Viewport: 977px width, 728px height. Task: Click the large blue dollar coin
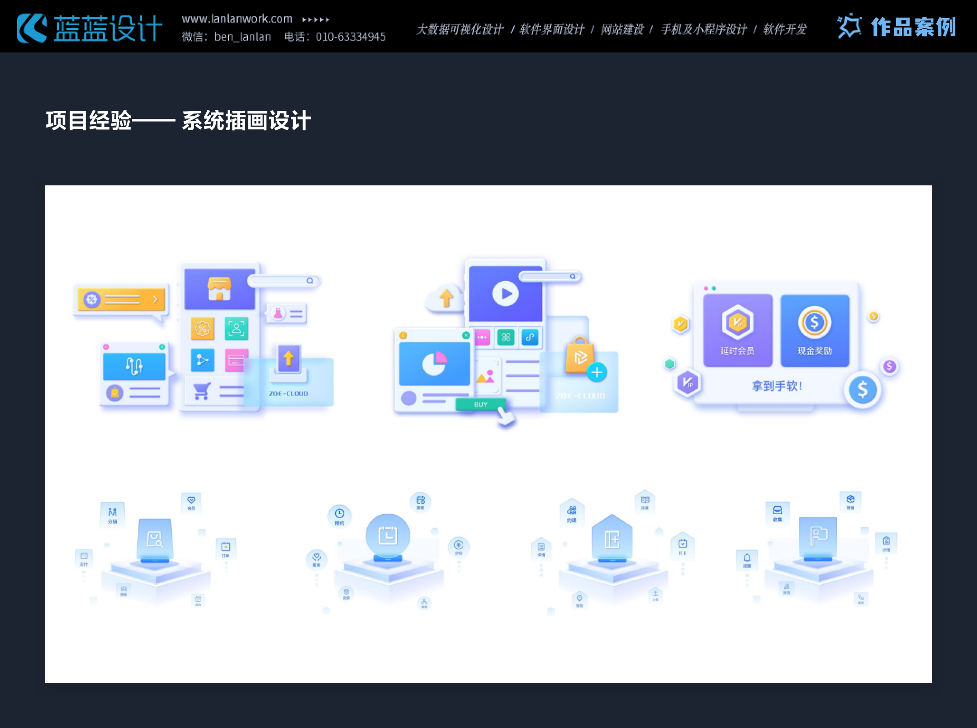point(862,390)
